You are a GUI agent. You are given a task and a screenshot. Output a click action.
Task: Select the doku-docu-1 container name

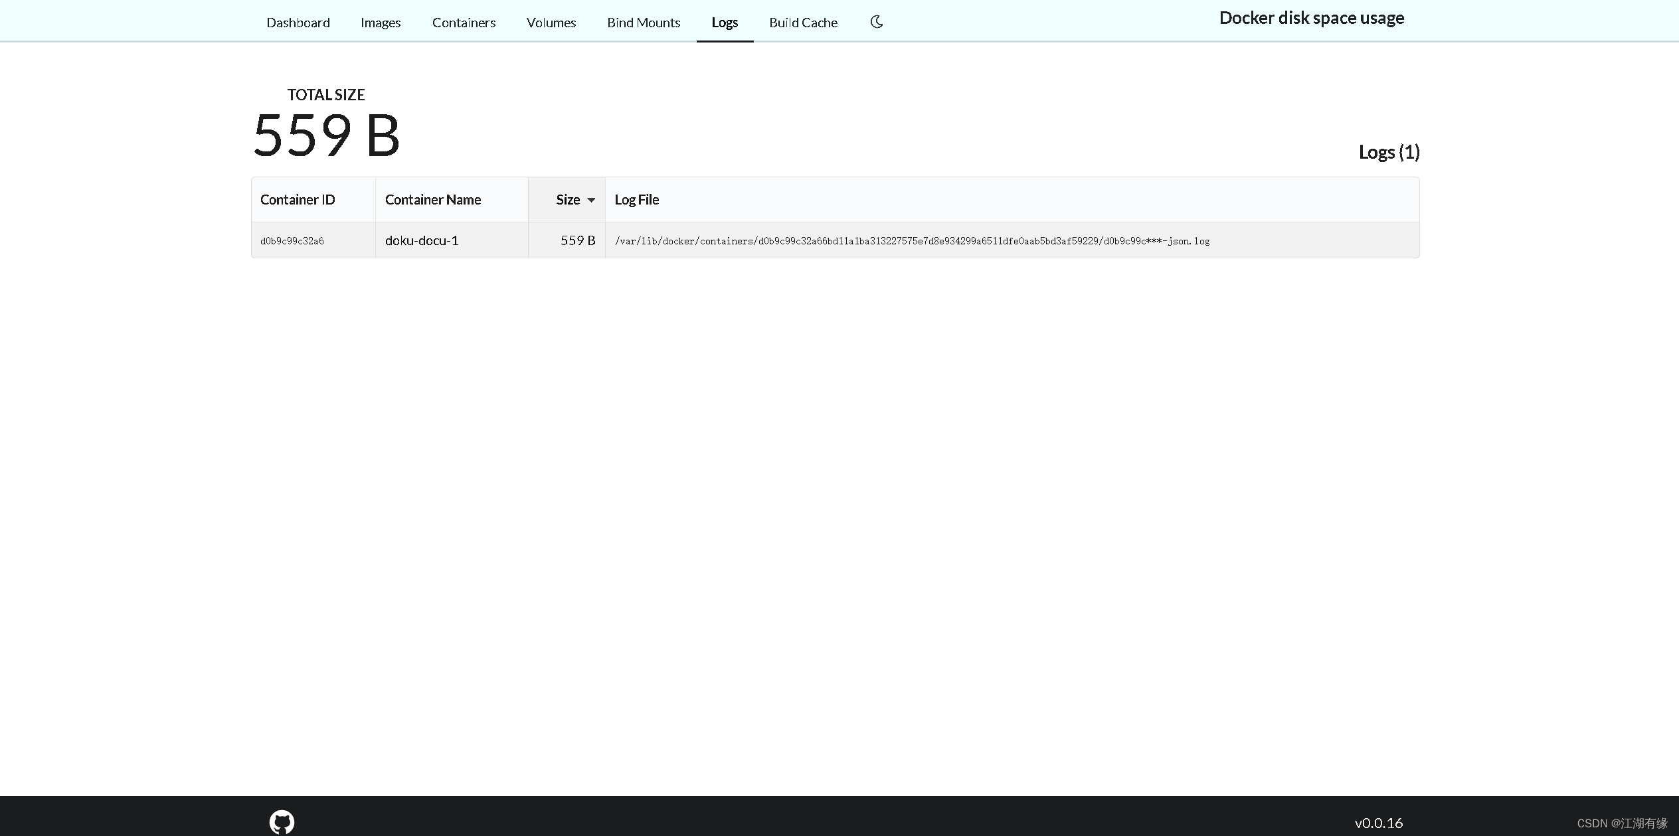pos(422,240)
